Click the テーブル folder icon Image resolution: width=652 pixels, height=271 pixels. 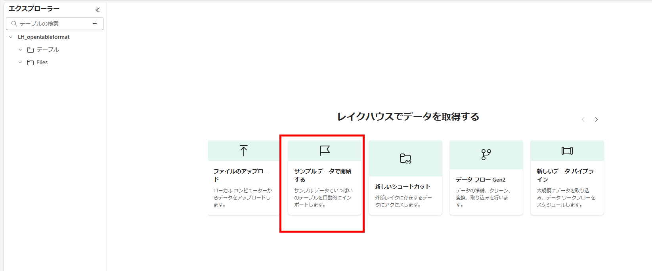tap(31, 50)
